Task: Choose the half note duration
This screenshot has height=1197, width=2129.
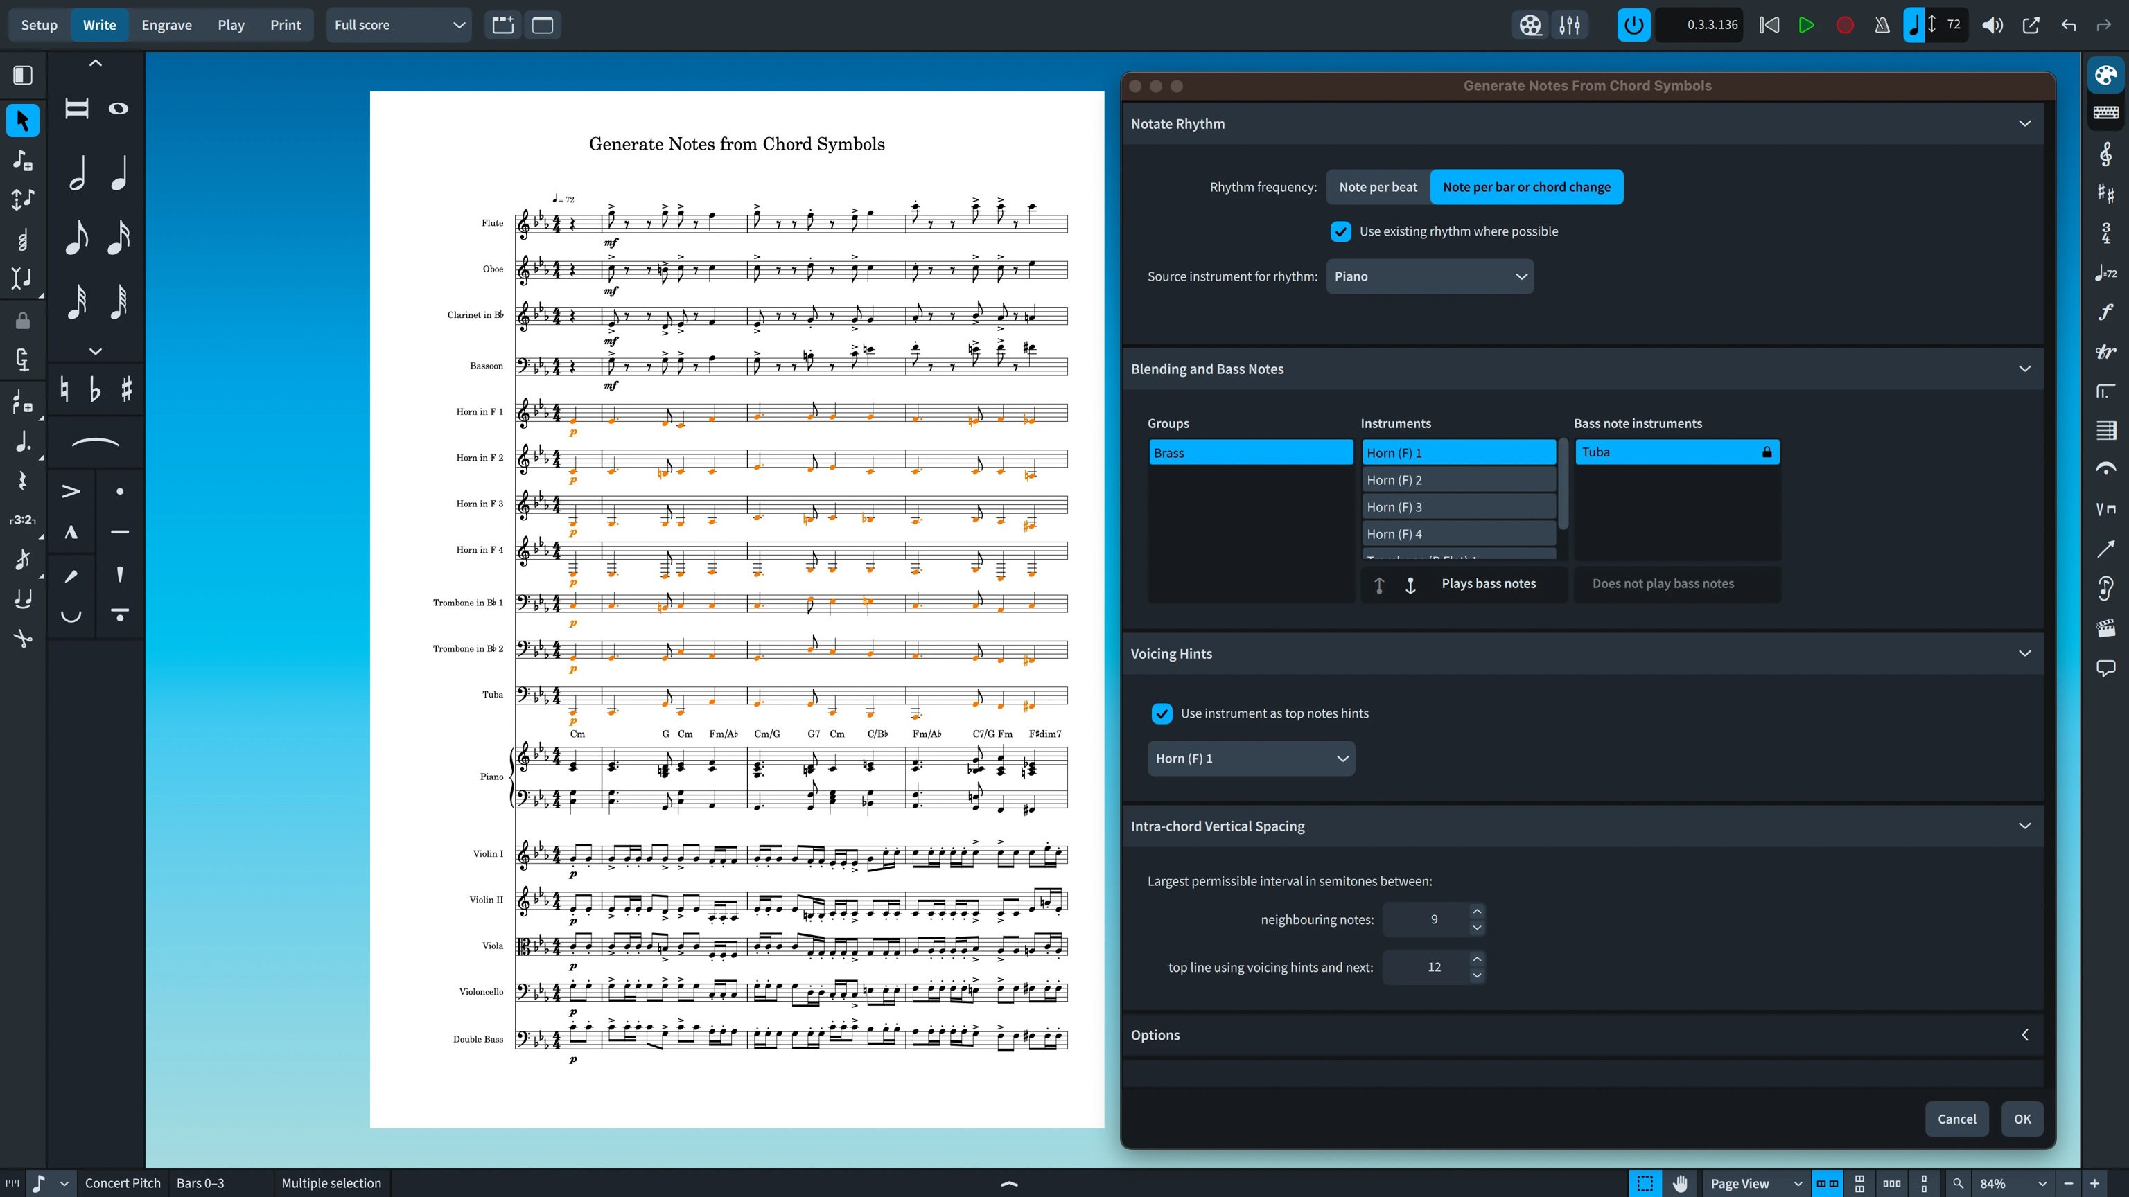Action: point(77,172)
